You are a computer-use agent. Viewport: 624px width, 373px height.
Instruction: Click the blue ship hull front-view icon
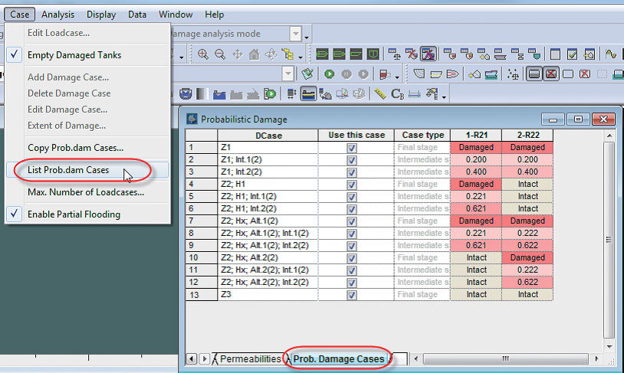[186, 94]
